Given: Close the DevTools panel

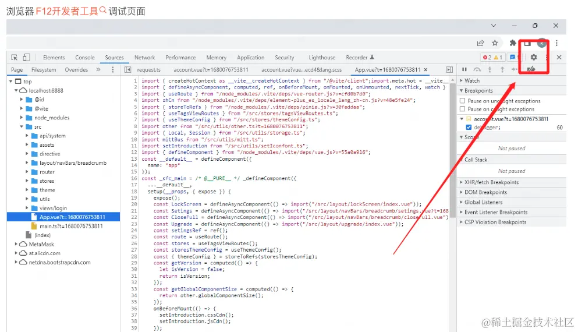Looking at the screenshot, I should (x=559, y=57).
